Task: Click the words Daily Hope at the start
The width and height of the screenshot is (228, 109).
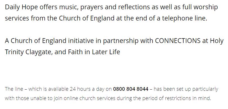Action: 21,7
